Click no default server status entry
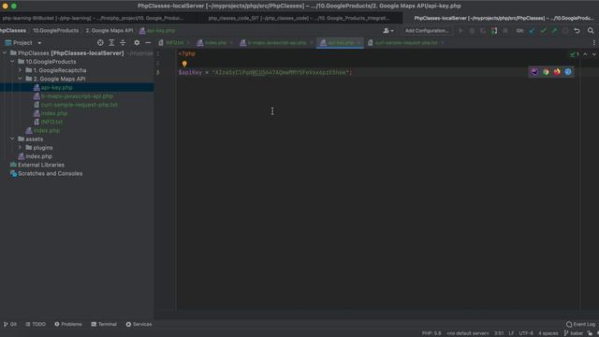The image size is (599, 337). coord(468,333)
